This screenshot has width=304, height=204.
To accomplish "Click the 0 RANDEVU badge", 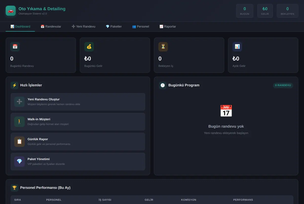I will pyautogui.click(x=283, y=85).
